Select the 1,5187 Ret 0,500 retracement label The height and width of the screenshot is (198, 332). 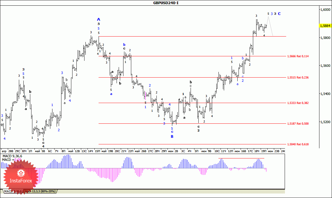click(298, 123)
